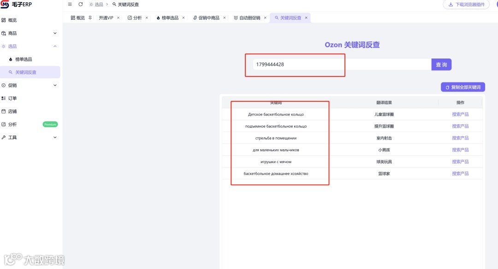The height and width of the screenshot is (269, 498).
Task: Select keyword подъемное баскетбольное кольцо
Action: (x=276, y=126)
